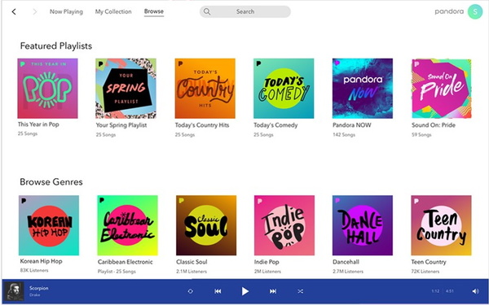The image size is (489, 305).
Task: Go back with the left arrow
Action: click(x=14, y=12)
